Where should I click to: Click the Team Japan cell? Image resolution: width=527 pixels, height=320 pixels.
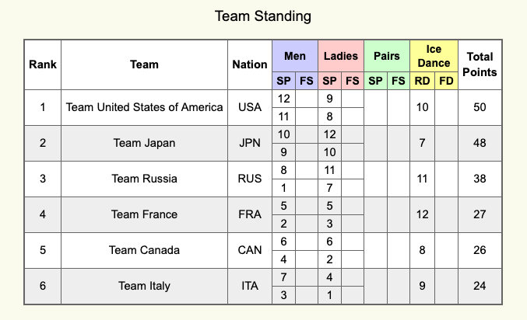(x=144, y=143)
